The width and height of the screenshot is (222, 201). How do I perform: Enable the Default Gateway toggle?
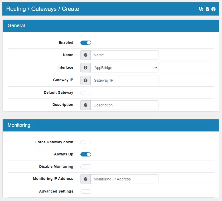85,92
